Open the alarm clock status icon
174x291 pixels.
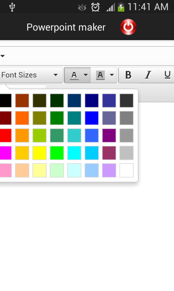tap(95, 7)
